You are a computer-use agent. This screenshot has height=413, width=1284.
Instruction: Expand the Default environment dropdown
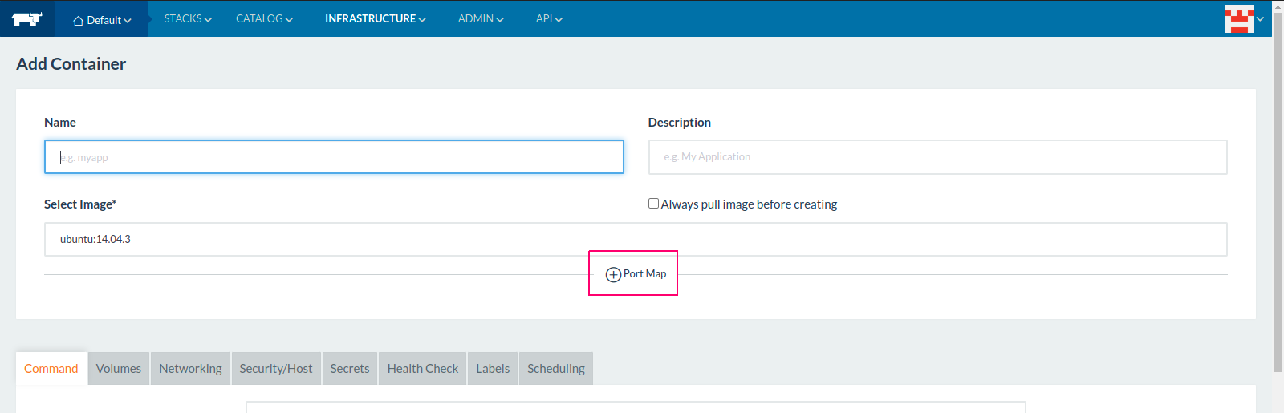[102, 20]
